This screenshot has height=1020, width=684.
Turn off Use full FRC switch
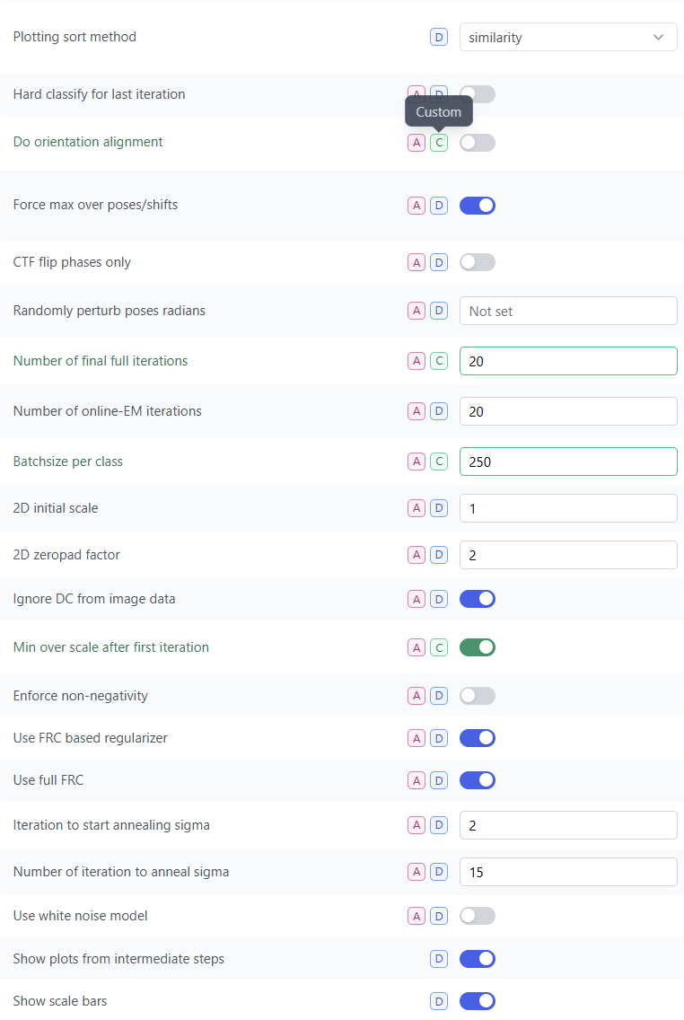coord(478,780)
